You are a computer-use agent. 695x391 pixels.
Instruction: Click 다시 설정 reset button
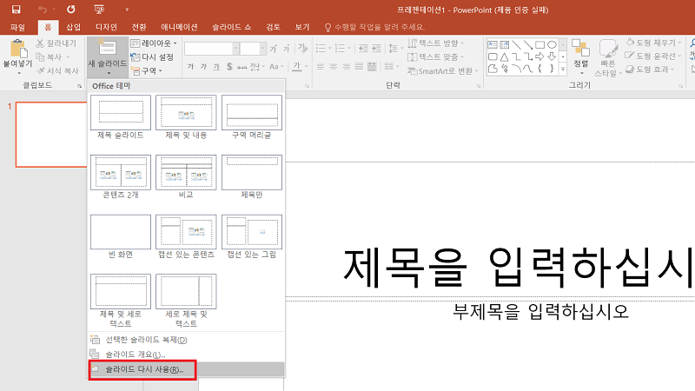[x=152, y=56]
